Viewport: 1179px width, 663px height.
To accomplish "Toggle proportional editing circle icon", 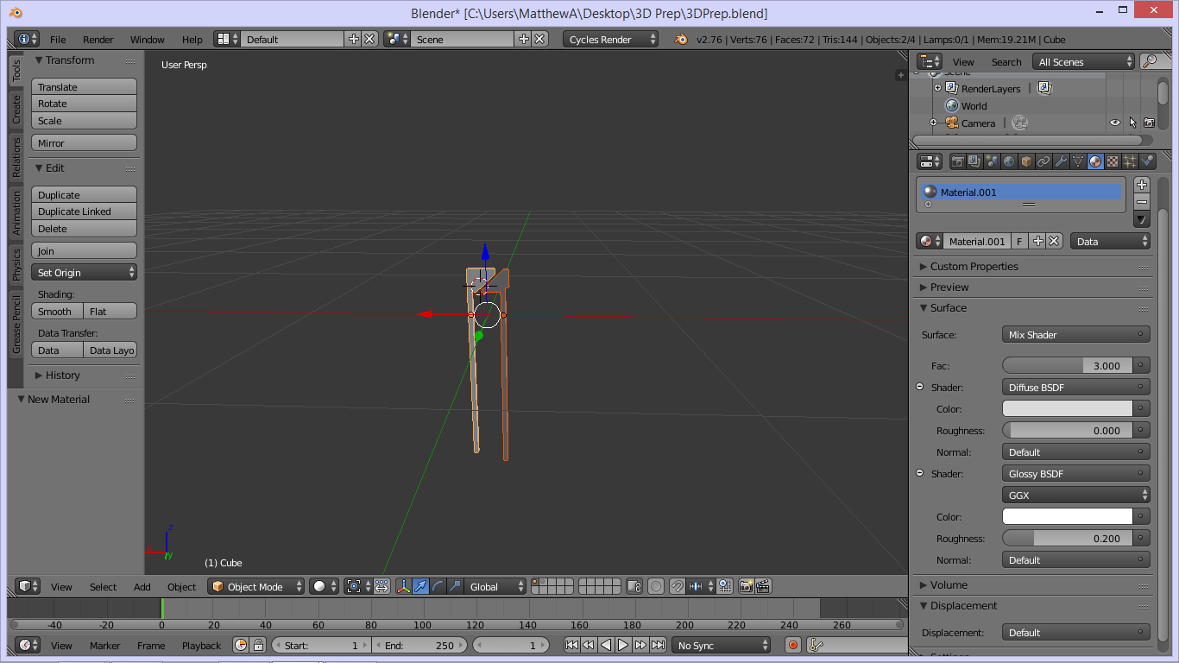I will pos(656,586).
